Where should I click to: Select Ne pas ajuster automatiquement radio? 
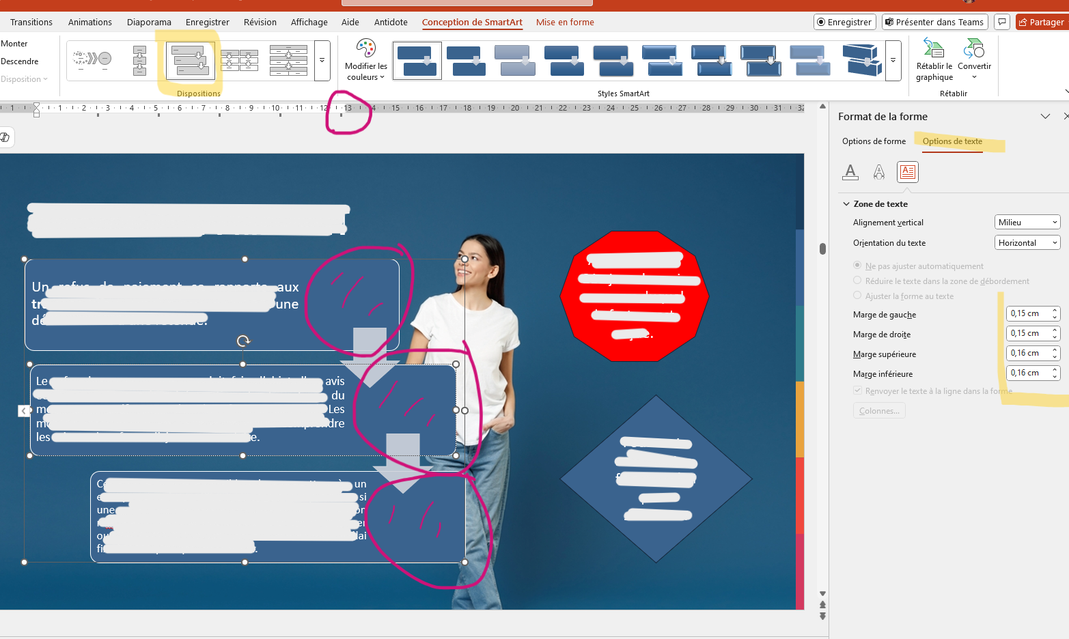point(857,265)
